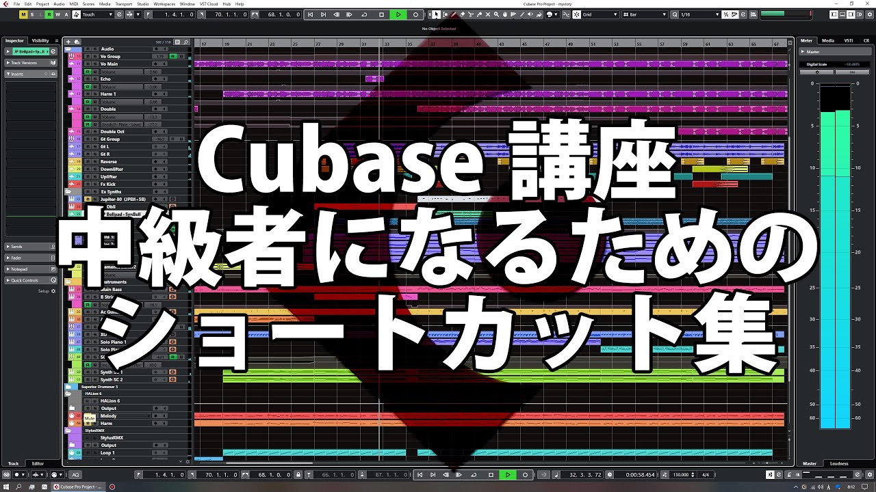This screenshot has height=492, width=876.
Task: Switch to Visibility tab
Action: point(40,40)
